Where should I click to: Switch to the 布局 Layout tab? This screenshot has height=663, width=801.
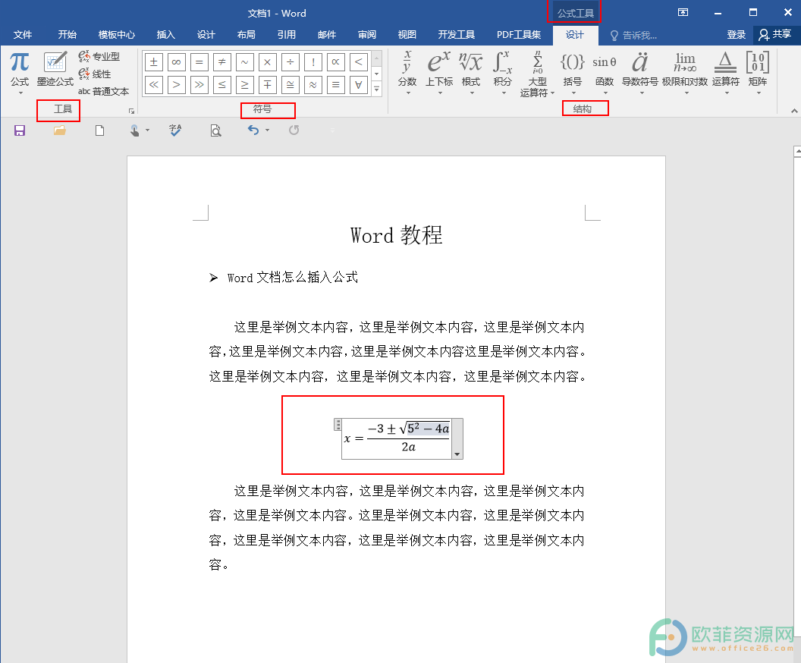point(247,35)
